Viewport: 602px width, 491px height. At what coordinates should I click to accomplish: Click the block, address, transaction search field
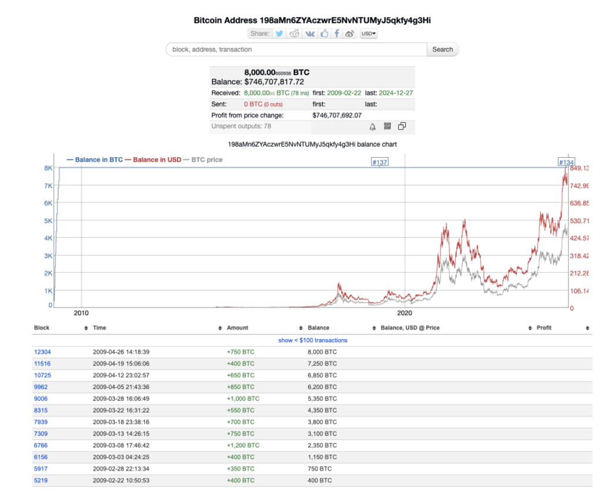[294, 49]
